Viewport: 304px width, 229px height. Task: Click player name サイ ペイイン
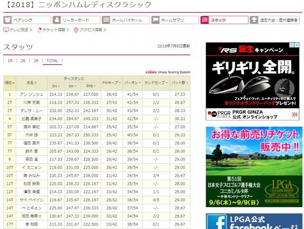click(31, 200)
